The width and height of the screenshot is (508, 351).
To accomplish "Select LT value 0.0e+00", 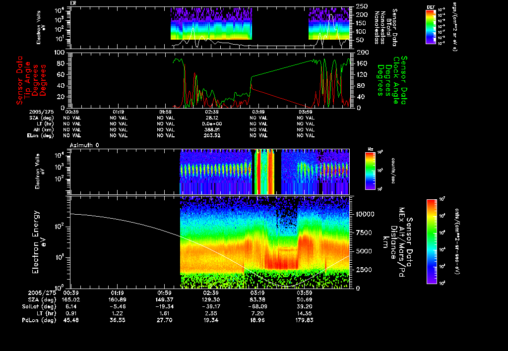I will 212,123.
